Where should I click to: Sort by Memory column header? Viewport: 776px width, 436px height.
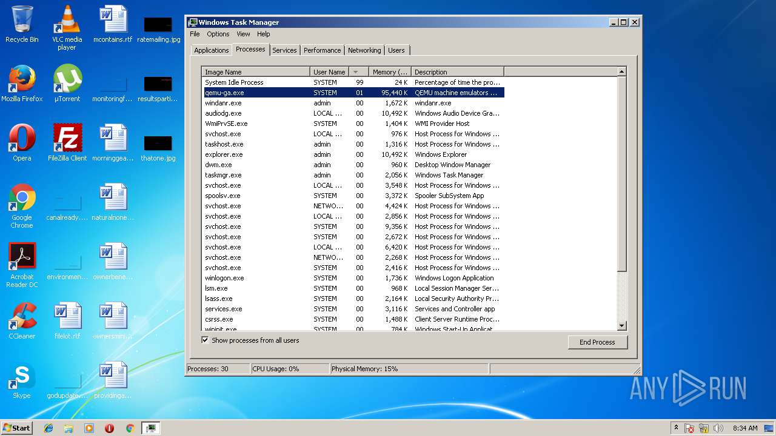(390, 72)
